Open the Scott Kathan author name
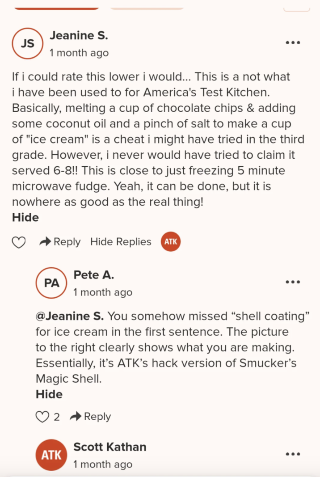The image size is (320, 477). [109, 447]
